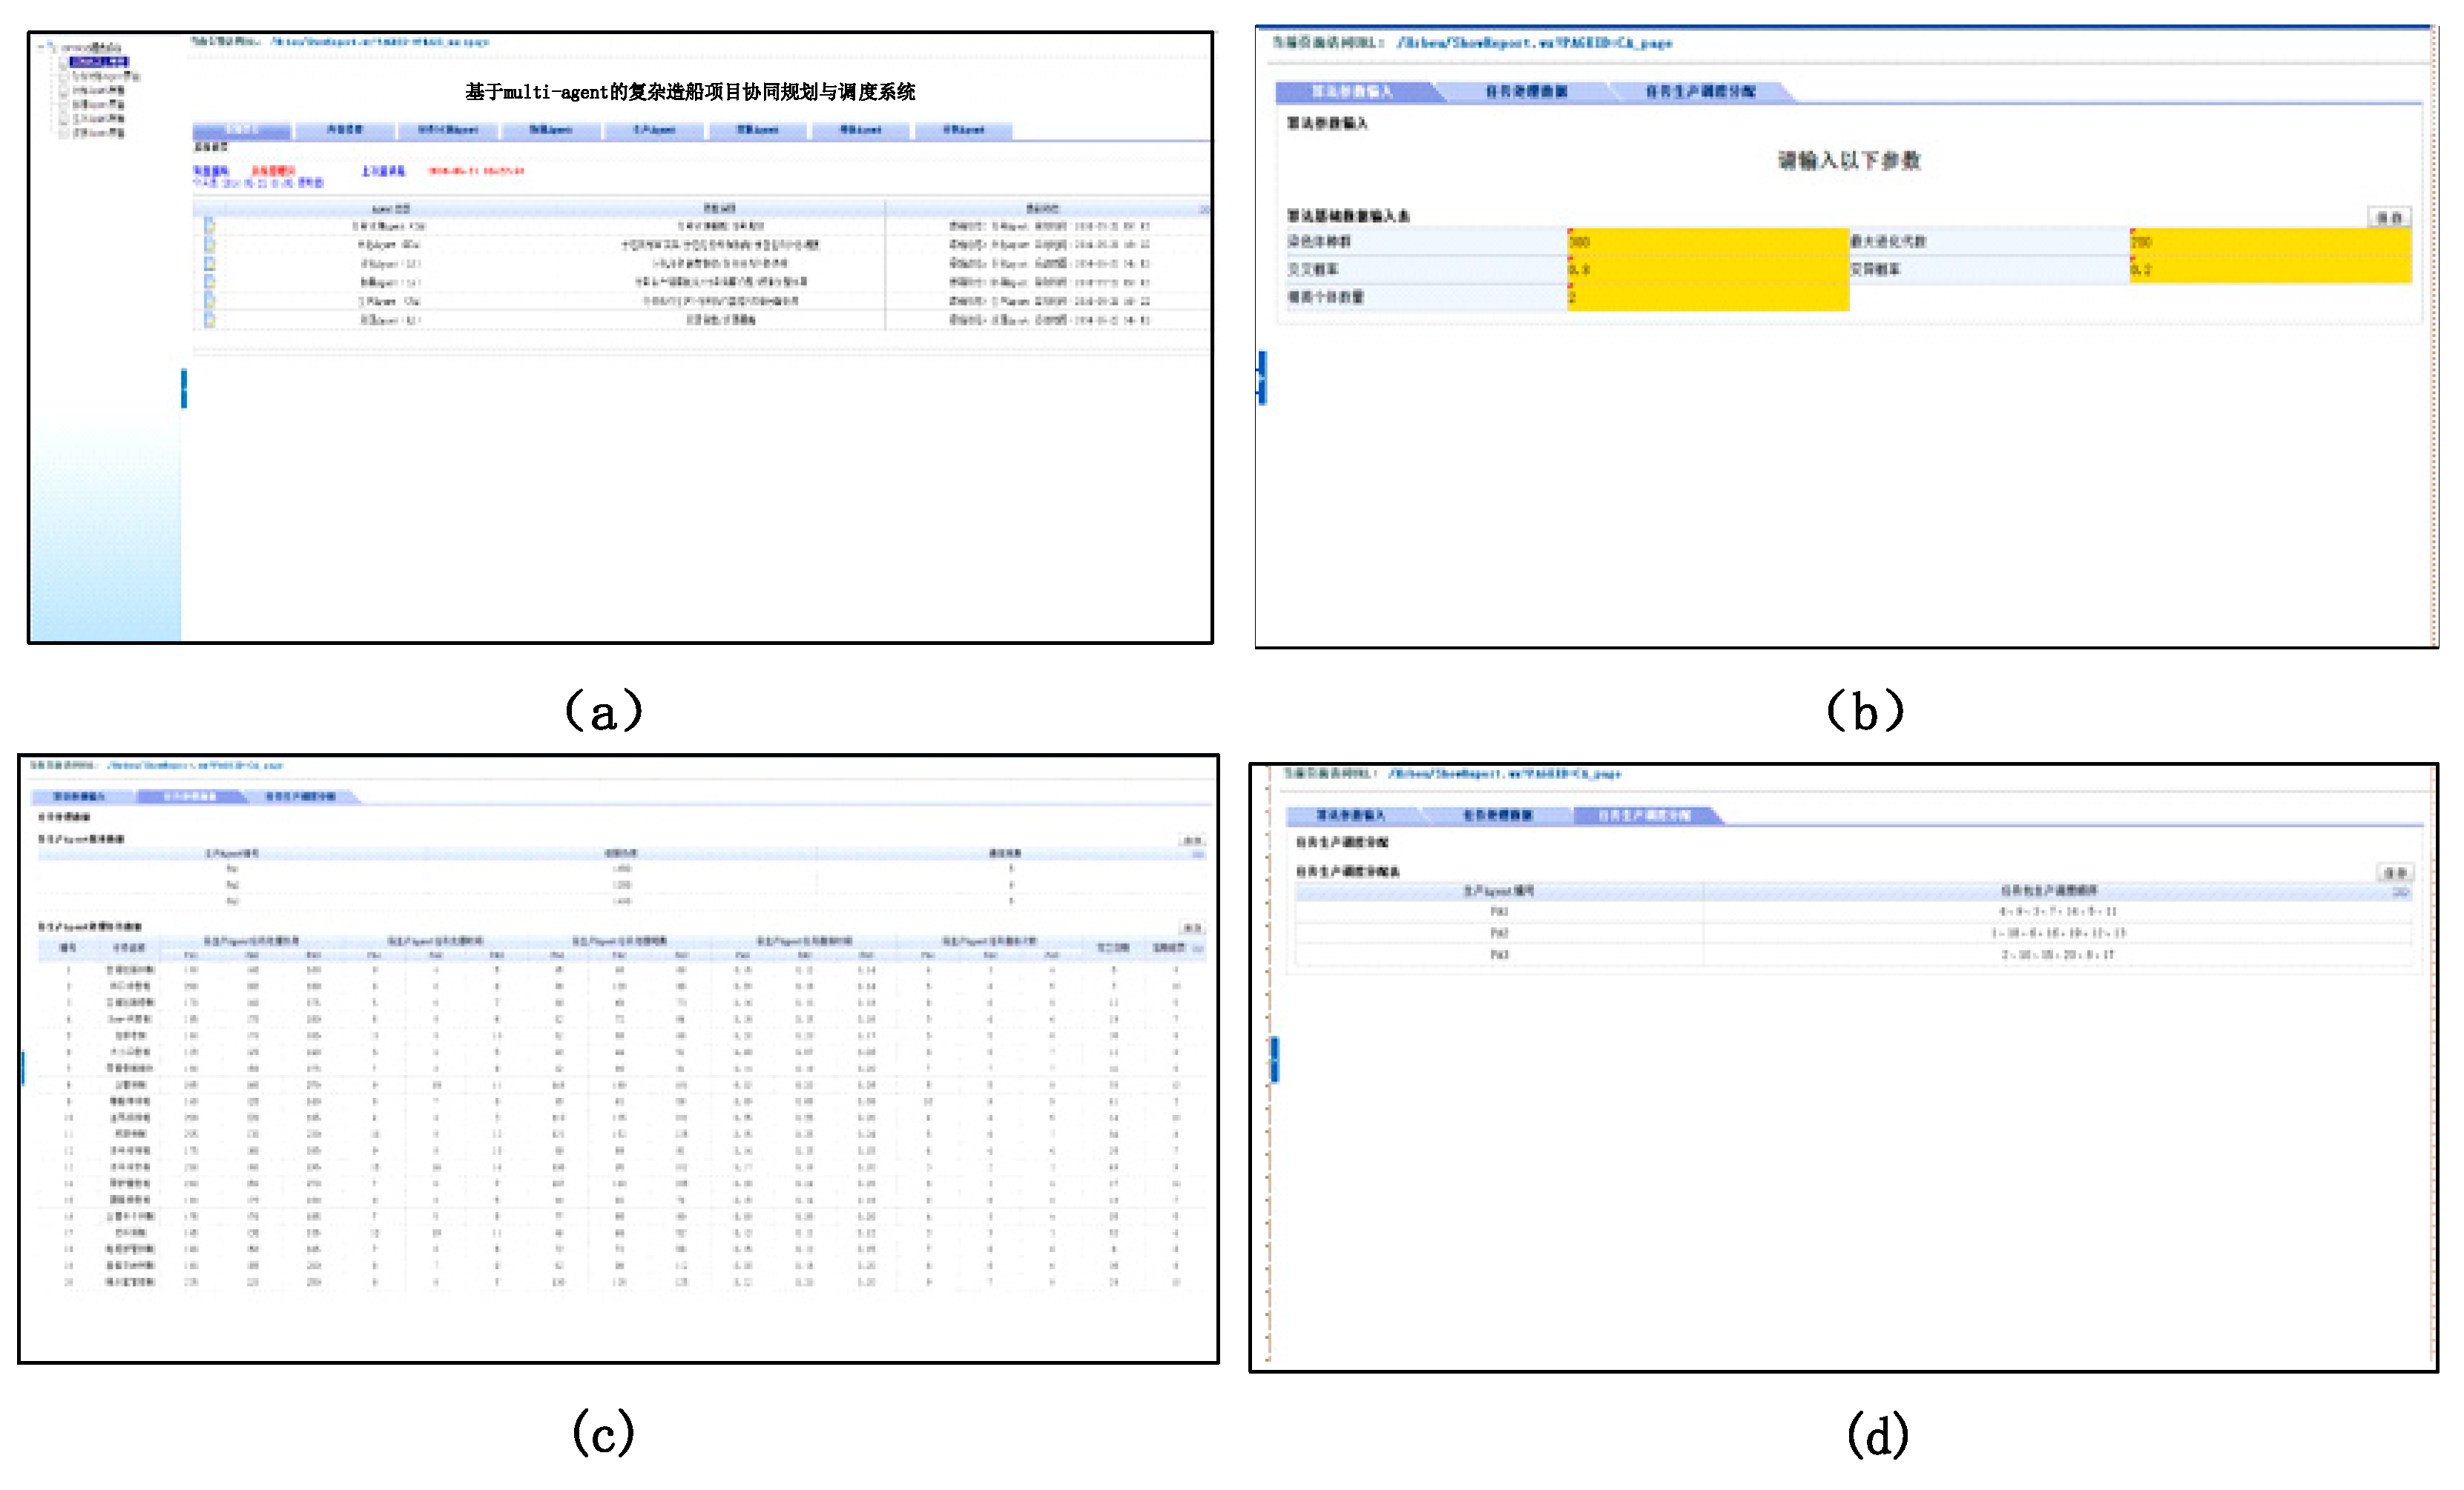The image size is (2464, 1490).
Task: Open last tab in panel (a) agent tab bar
Action: point(963,131)
